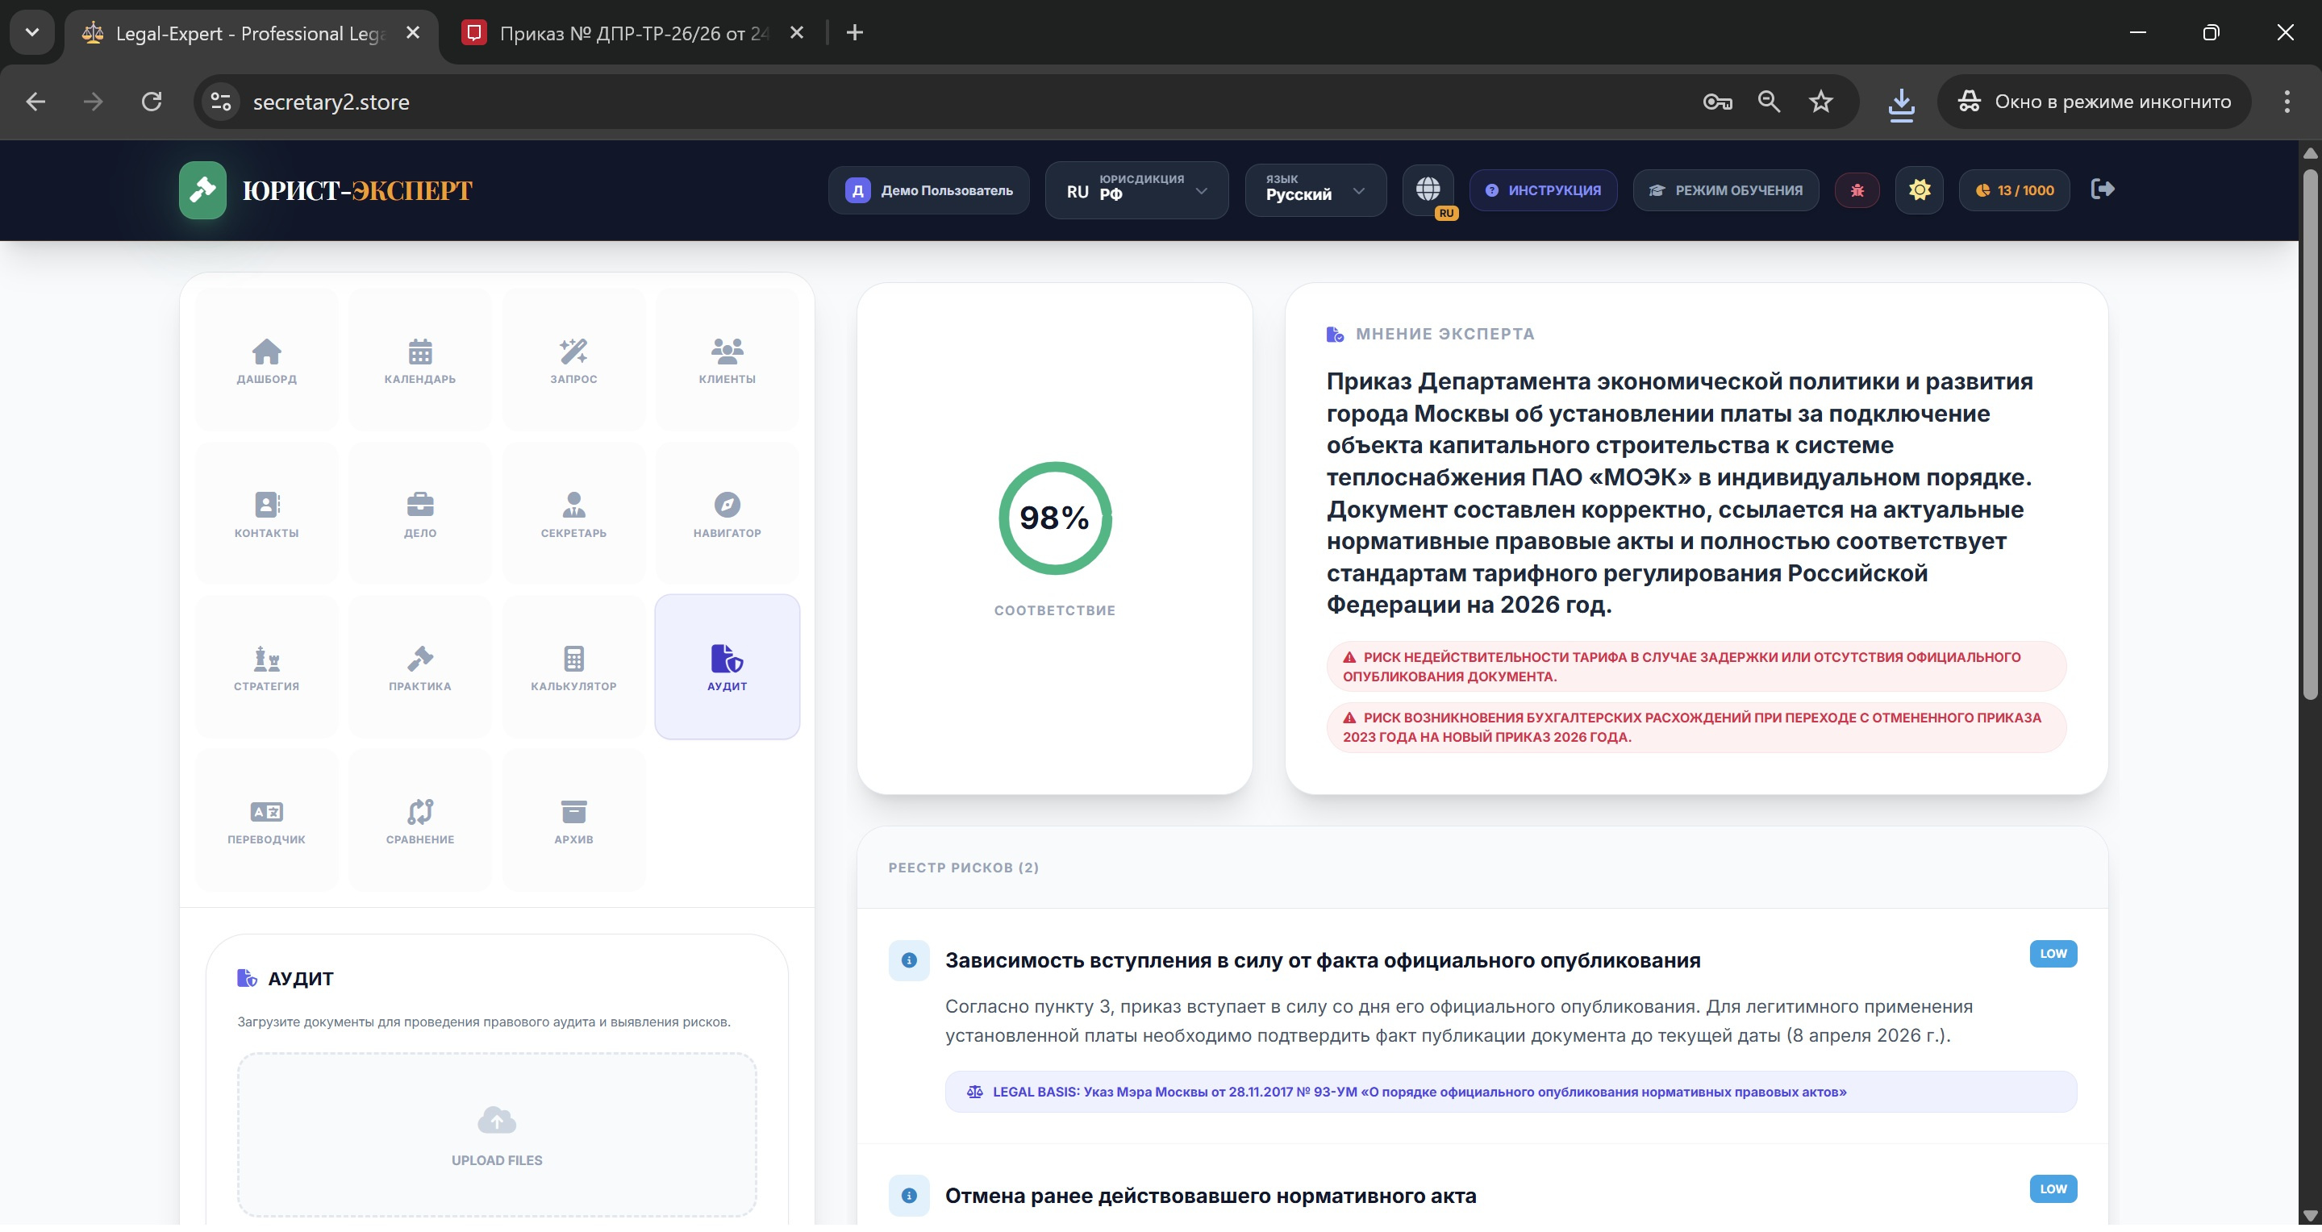Image resolution: width=2322 pixels, height=1232 pixels.
Task: Open the Dashboard tile
Action: pos(267,360)
